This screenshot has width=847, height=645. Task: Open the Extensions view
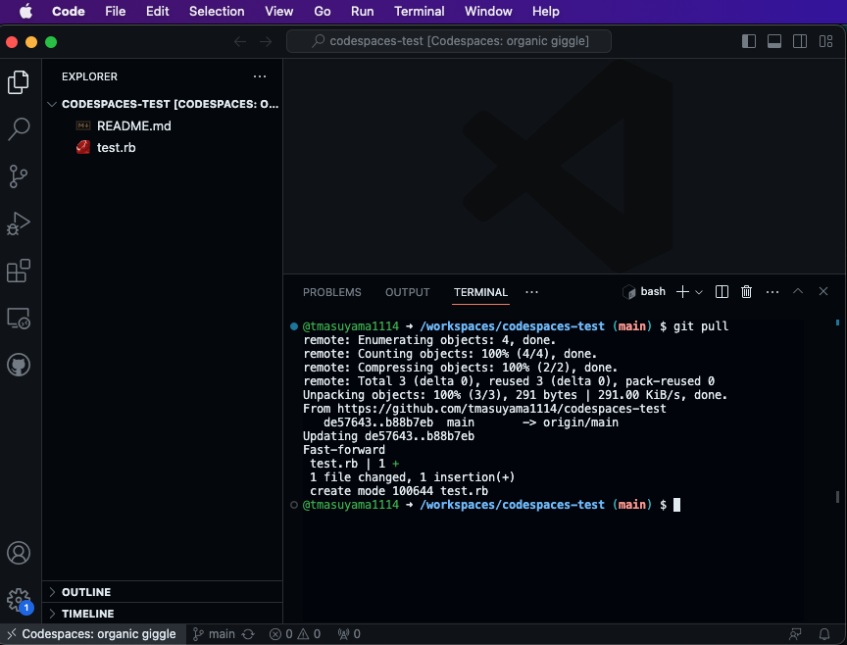pyautogui.click(x=19, y=271)
